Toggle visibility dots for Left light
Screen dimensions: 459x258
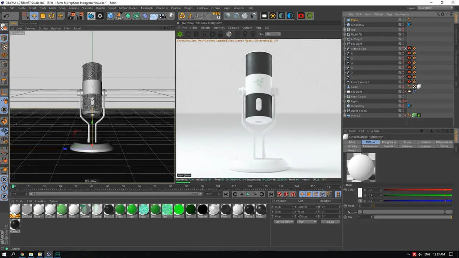tap(403, 39)
